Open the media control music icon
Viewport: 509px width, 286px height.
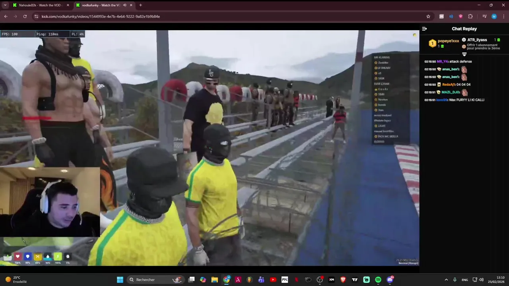(x=484, y=16)
